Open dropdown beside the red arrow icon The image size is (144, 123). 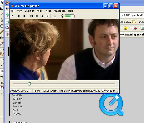click(139, 28)
